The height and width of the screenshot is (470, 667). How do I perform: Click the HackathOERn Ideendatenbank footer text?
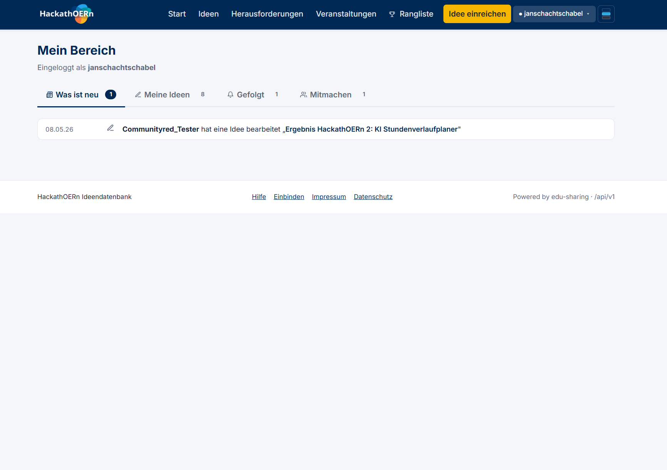(84, 197)
